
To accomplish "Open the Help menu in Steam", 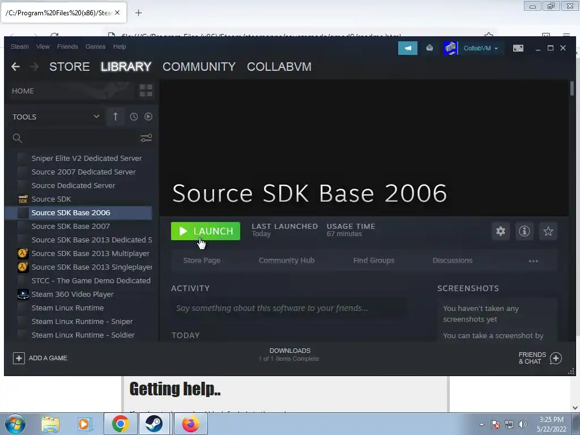I will [120, 46].
